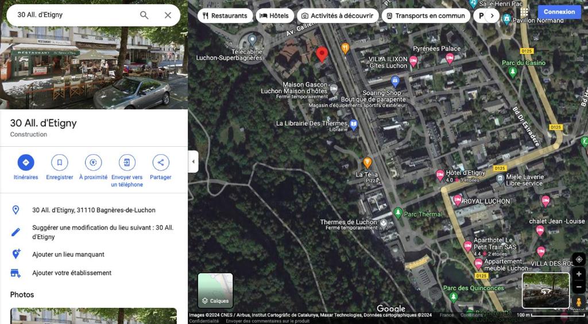Click the Enregistrer bookmark icon
This screenshot has height=324, width=588.
coord(60,162)
